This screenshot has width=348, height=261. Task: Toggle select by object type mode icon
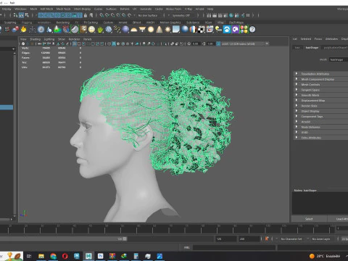(x=21, y=15)
